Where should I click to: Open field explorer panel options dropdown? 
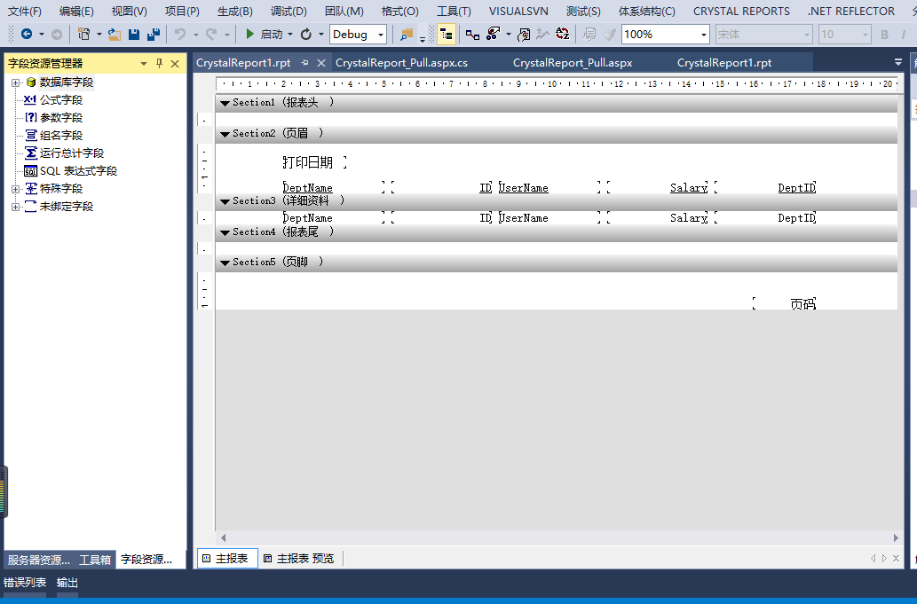point(143,64)
